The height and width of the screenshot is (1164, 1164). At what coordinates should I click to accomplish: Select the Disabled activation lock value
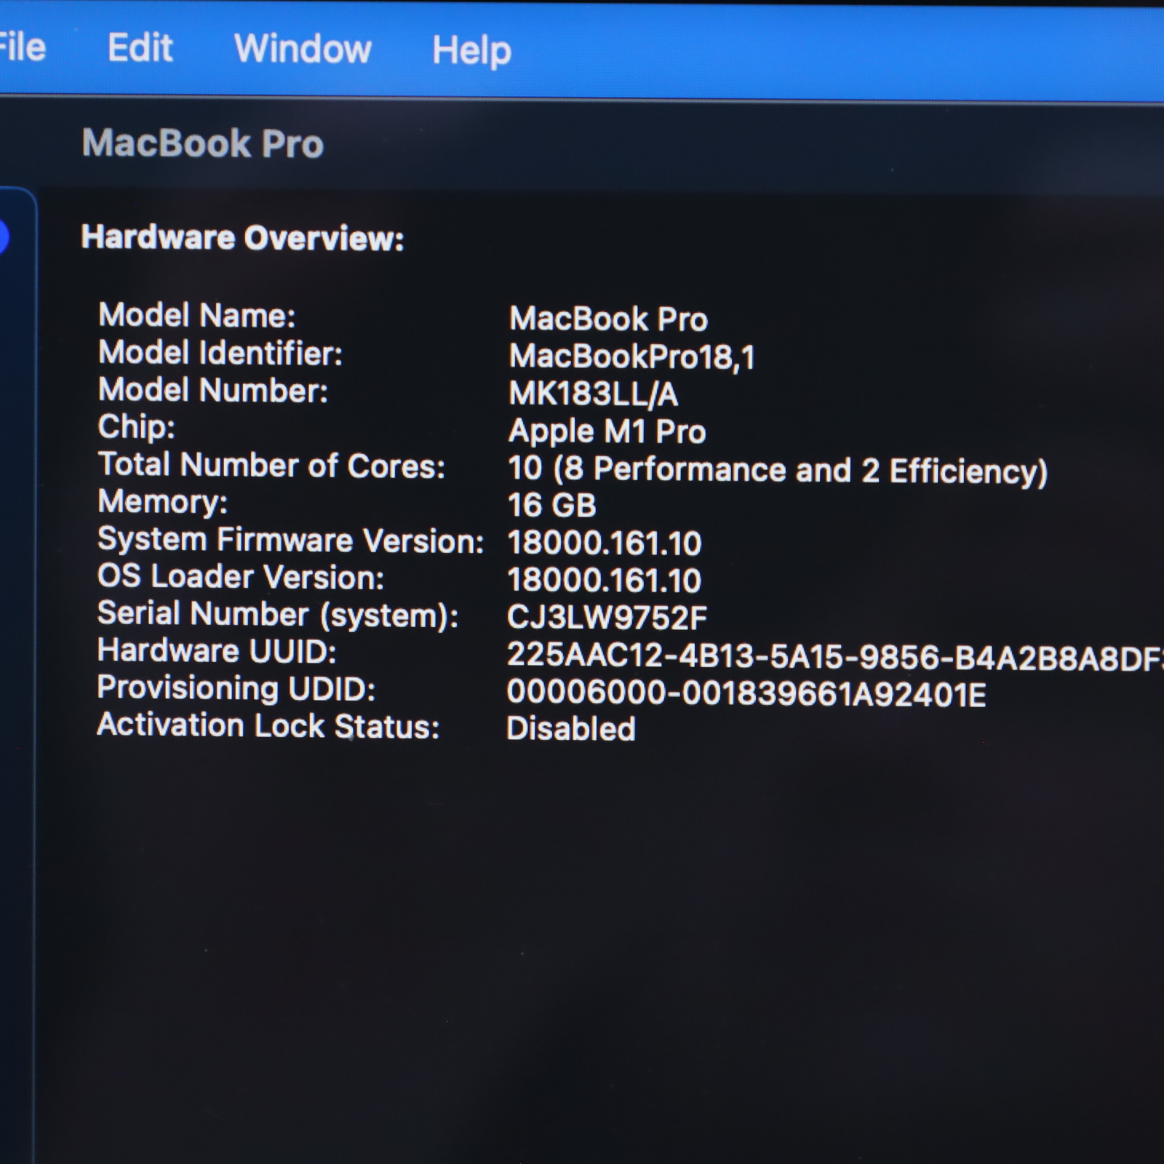pos(571,728)
